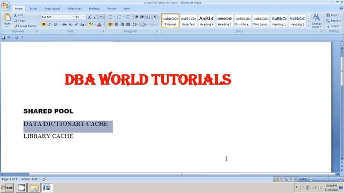
Task: Click Replace in Editing group
Action: tap(333, 20)
